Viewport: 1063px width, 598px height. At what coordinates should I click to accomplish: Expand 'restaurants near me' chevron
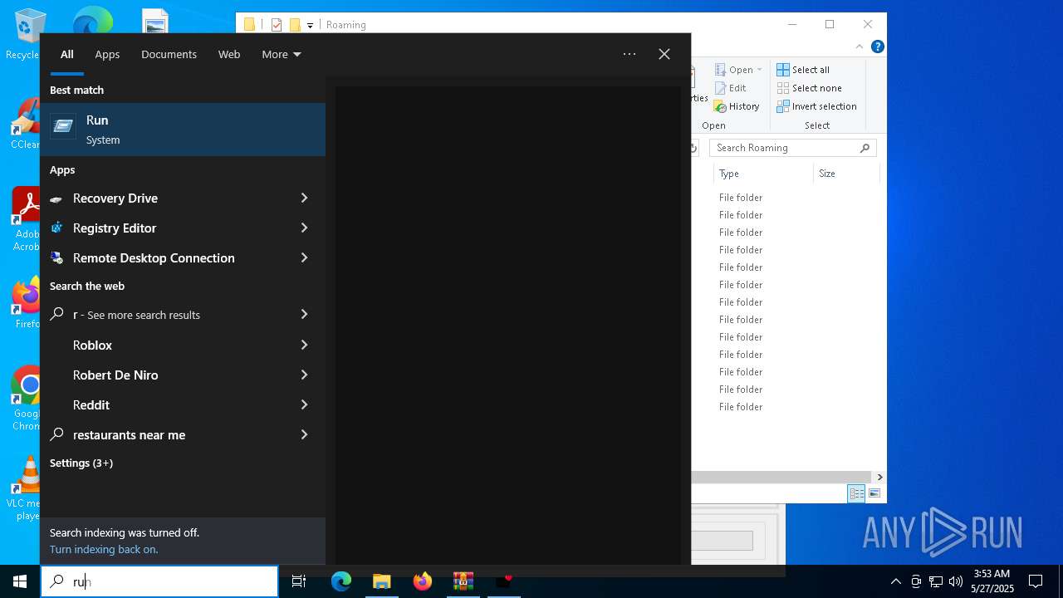304,434
